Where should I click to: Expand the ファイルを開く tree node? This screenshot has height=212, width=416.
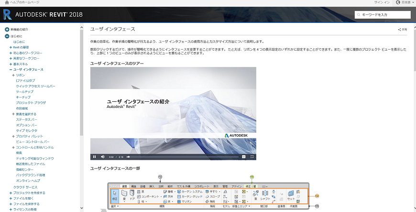[11, 199]
